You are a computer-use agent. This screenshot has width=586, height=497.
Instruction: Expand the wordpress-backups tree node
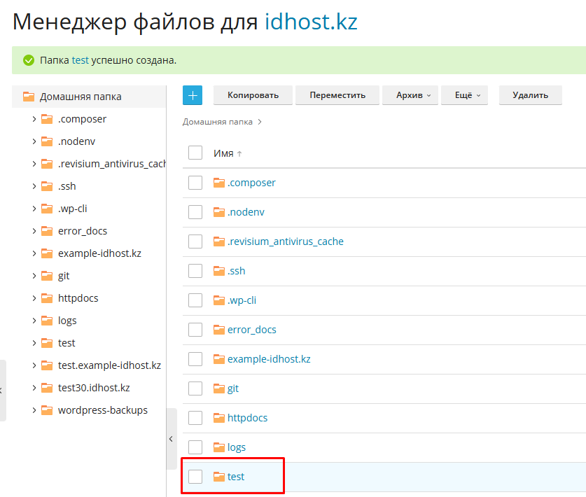(x=34, y=410)
